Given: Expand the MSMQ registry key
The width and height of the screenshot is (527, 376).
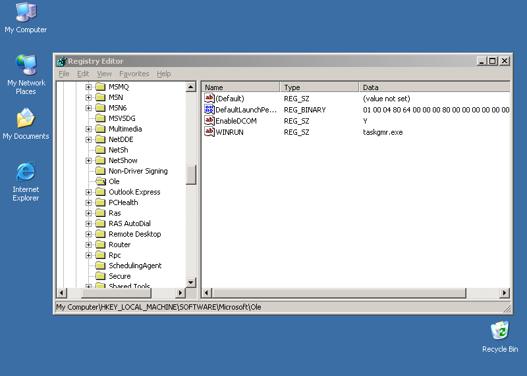Looking at the screenshot, I should (x=88, y=87).
